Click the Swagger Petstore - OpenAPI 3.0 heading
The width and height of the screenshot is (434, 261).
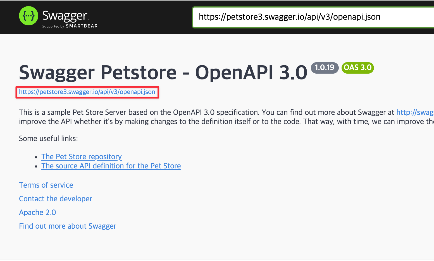pos(163,72)
